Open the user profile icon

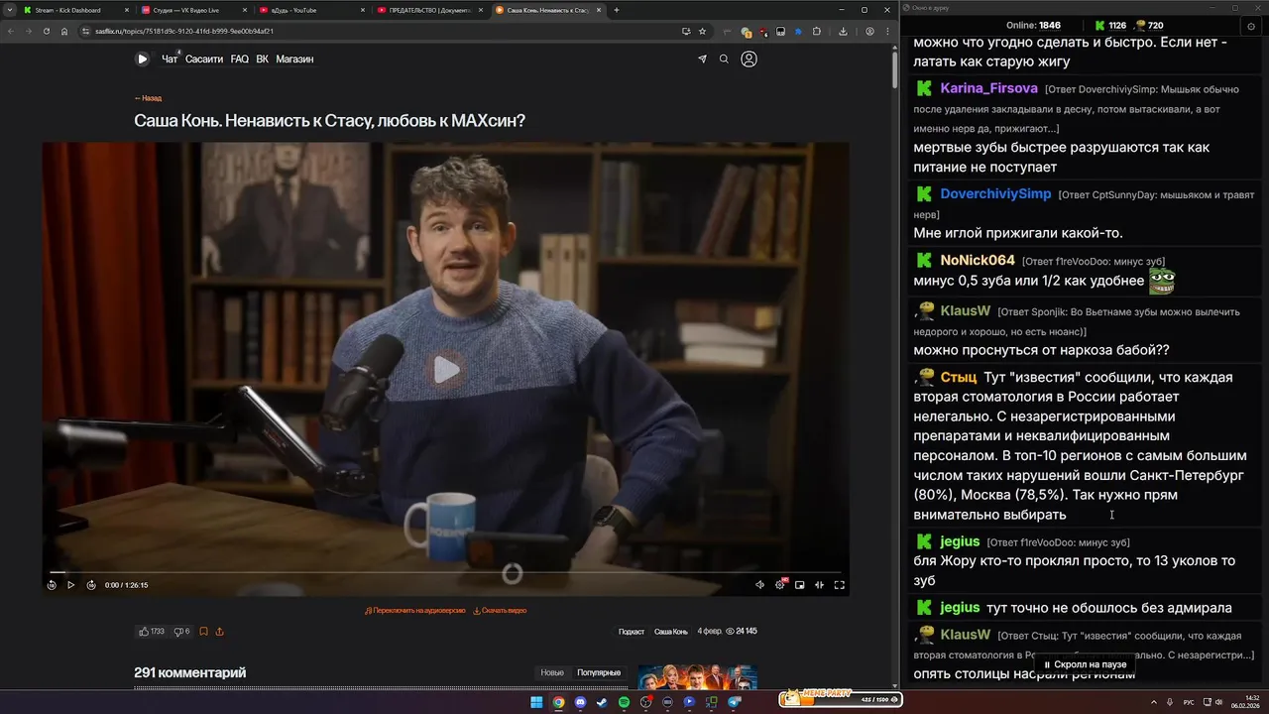749,59
